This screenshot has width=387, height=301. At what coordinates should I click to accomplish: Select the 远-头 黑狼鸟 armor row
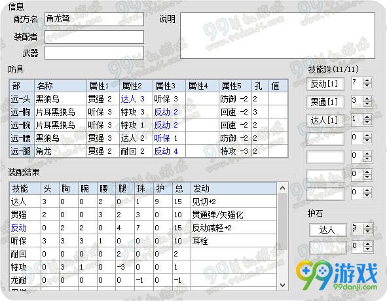point(149,99)
